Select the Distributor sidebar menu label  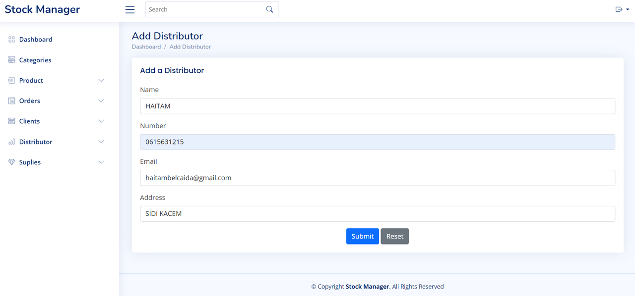coord(36,142)
